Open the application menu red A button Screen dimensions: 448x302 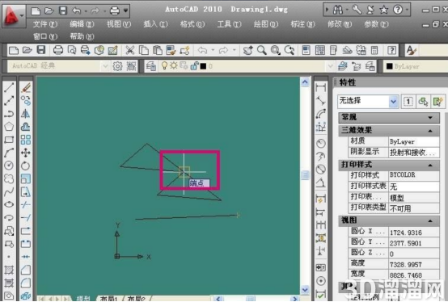(x=13, y=15)
